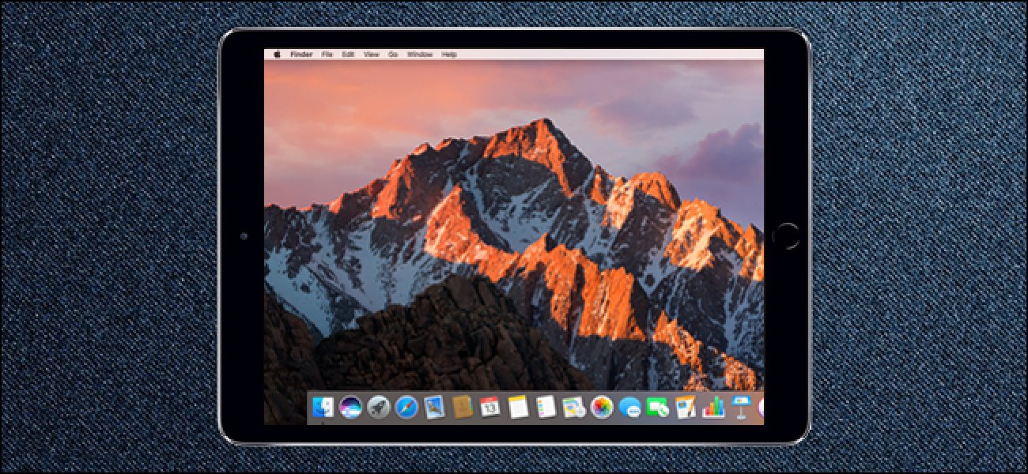The width and height of the screenshot is (1028, 474).
Task: Open Photos colorful pinwheel icon in dock
Action: click(x=602, y=408)
